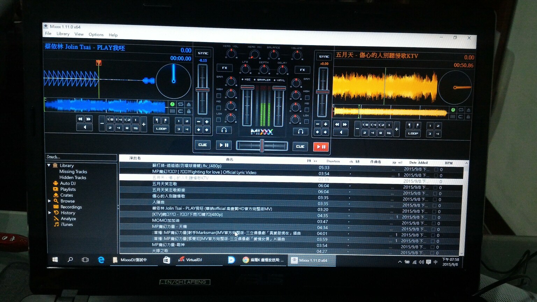Toggle LOOP button on left deck
The height and width of the screenshot is (302, 537).
click(x=161, y=129)
